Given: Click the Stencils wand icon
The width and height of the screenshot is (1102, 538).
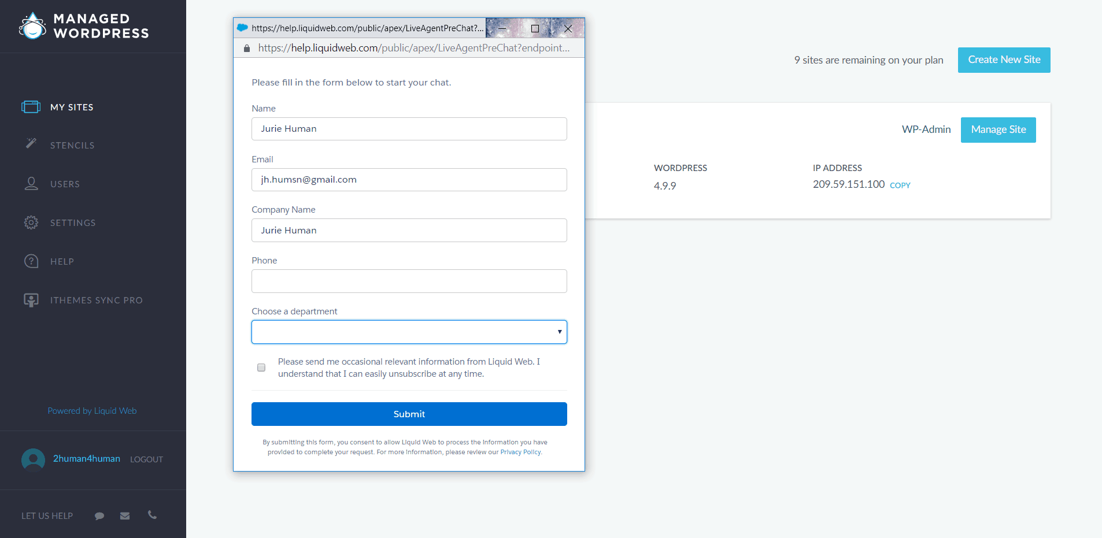Looking at the screenshot, I should [x=31, y=143].
